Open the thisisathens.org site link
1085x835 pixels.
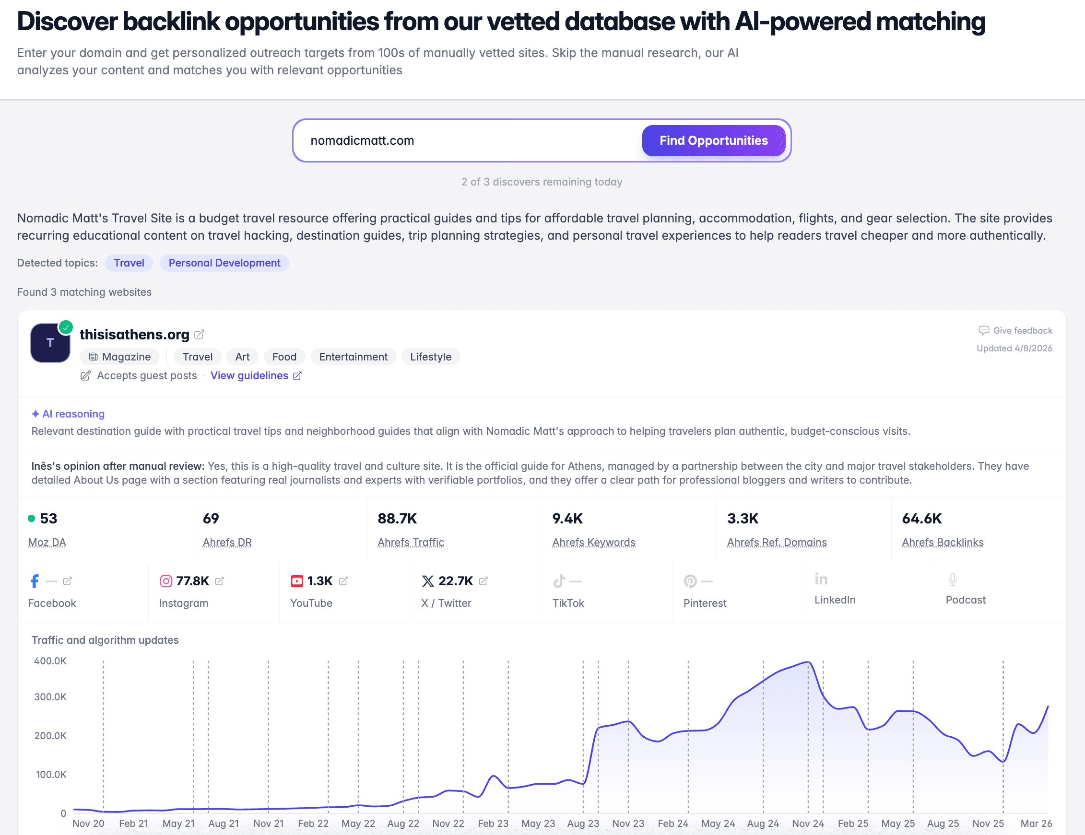[135, 335]
